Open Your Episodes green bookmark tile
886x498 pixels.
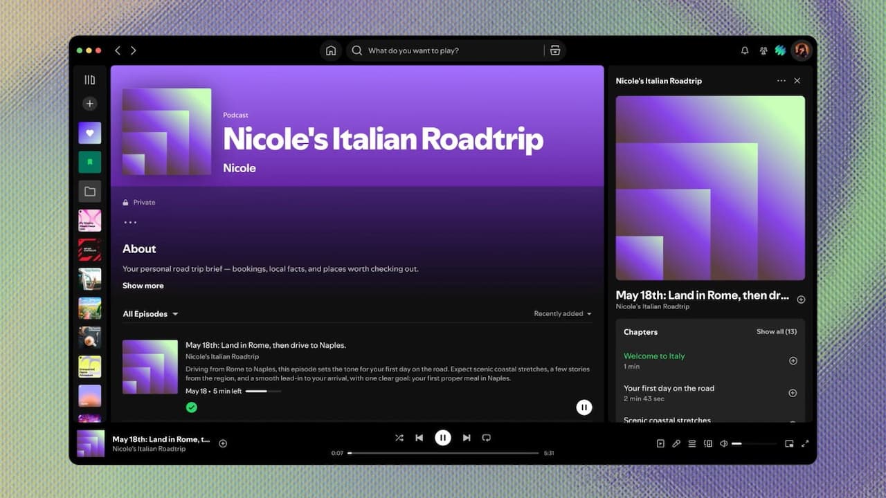pos(89,162)
